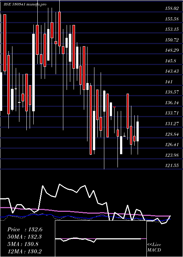Click the BSE 530341 munafa.pro title text
This screenshot has height=257, width=183.
coord(25,4)
